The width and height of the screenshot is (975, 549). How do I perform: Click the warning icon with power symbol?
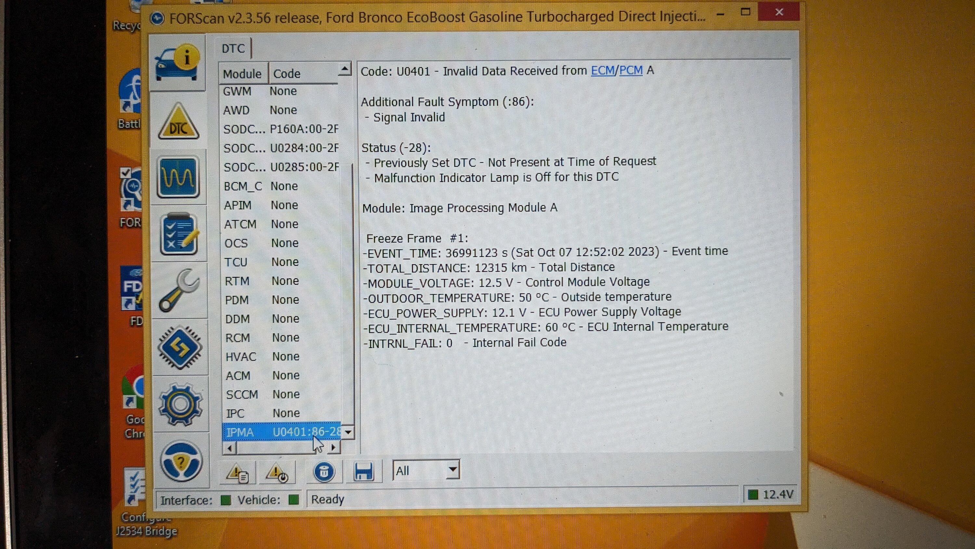pyautogui.click(x=277, y=473)
